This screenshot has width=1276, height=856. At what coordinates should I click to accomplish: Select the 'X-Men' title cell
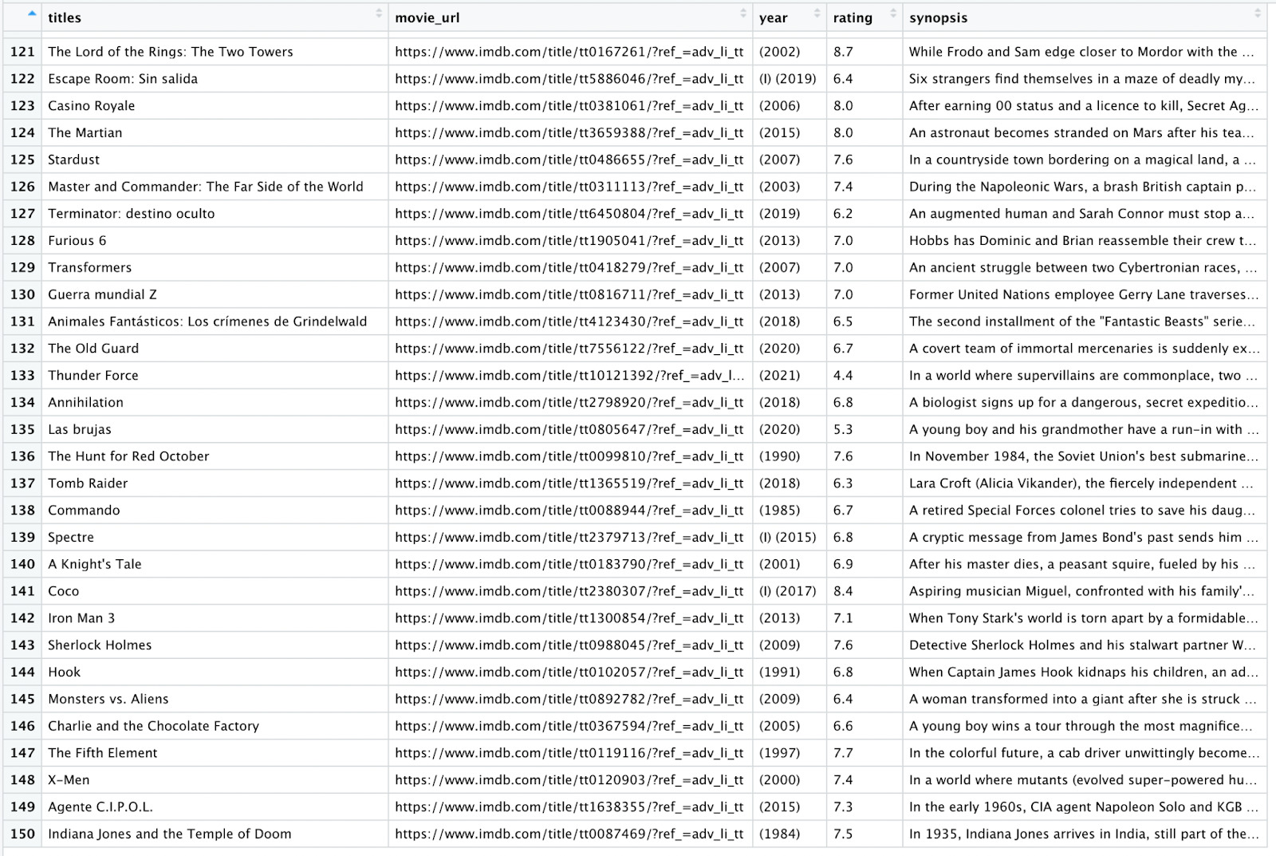click(215, 780)
